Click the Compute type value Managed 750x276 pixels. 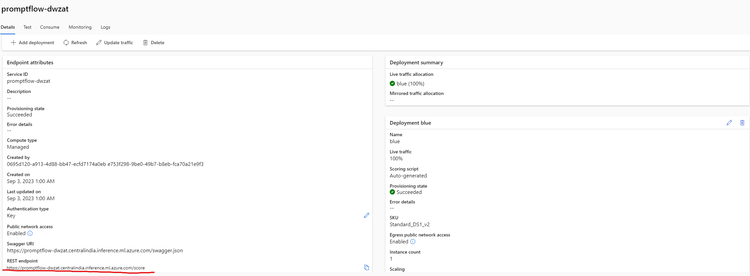coord(18,147)
